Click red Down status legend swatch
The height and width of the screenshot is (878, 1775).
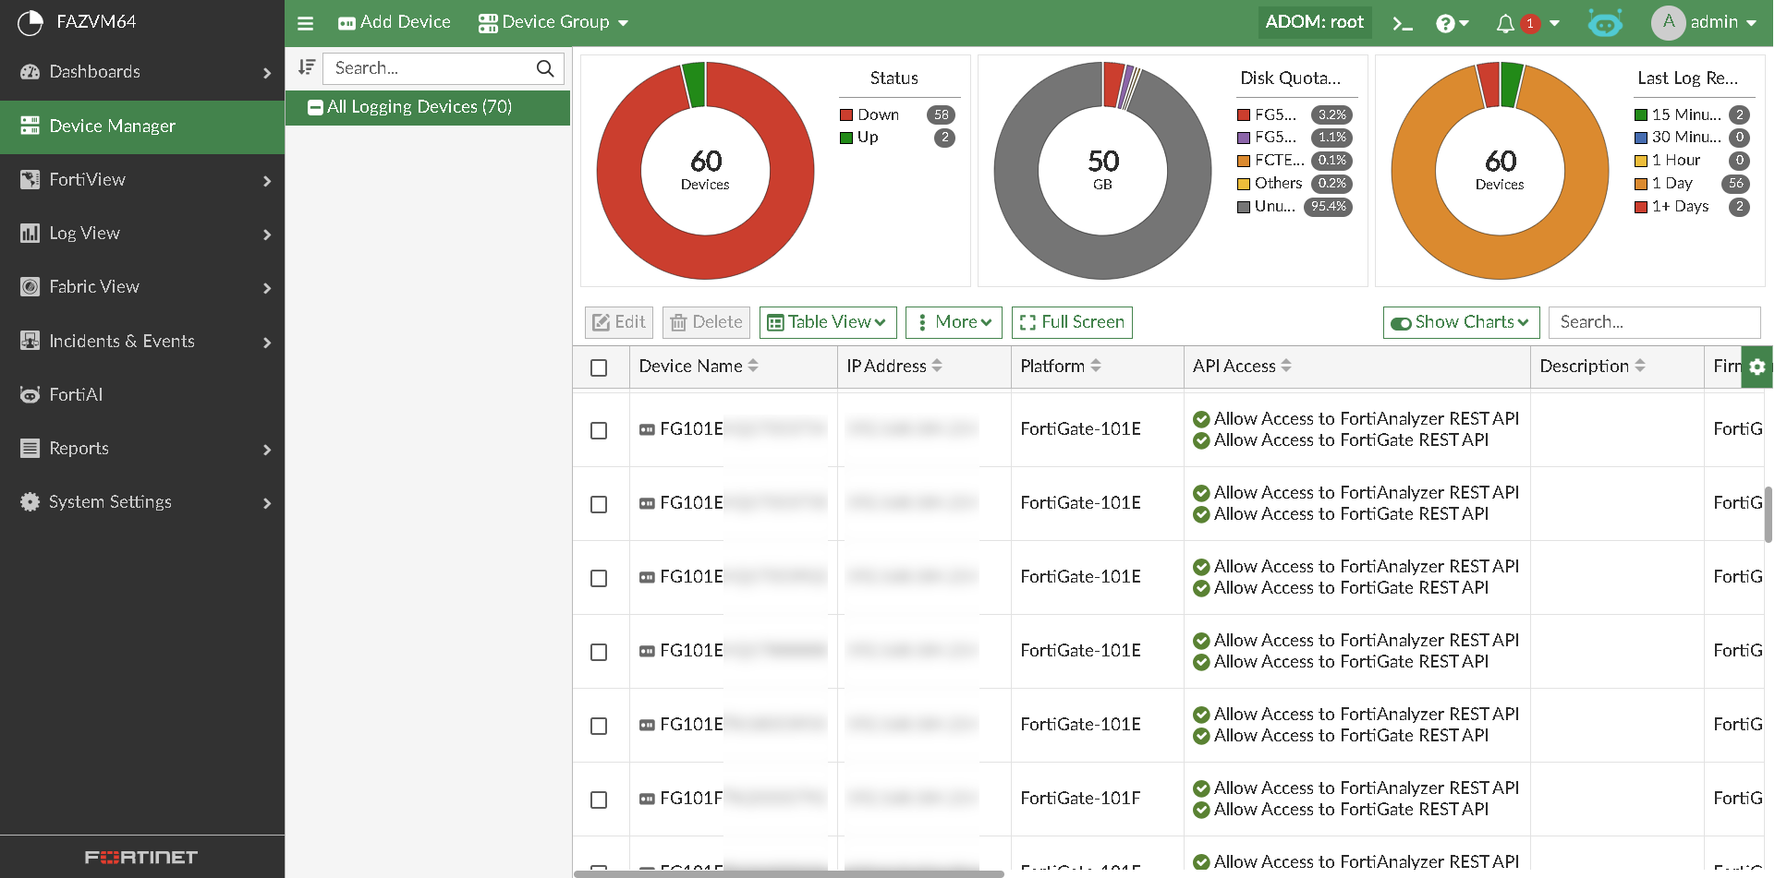[x=845, y=115]
